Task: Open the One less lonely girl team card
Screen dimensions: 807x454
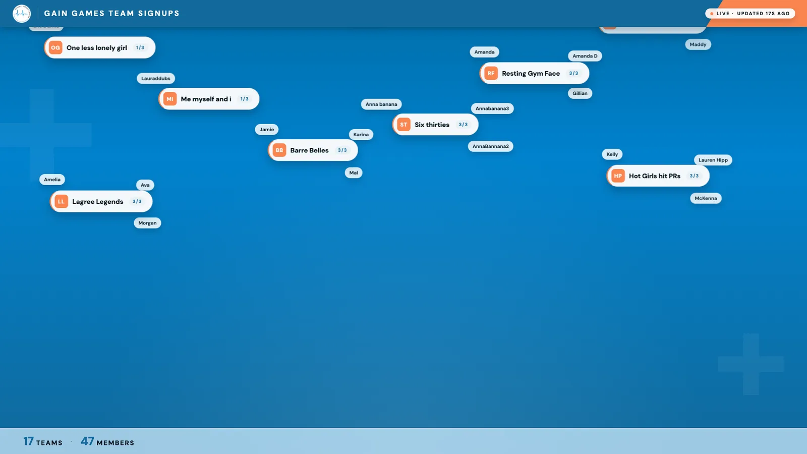Action: coord(100,48)
